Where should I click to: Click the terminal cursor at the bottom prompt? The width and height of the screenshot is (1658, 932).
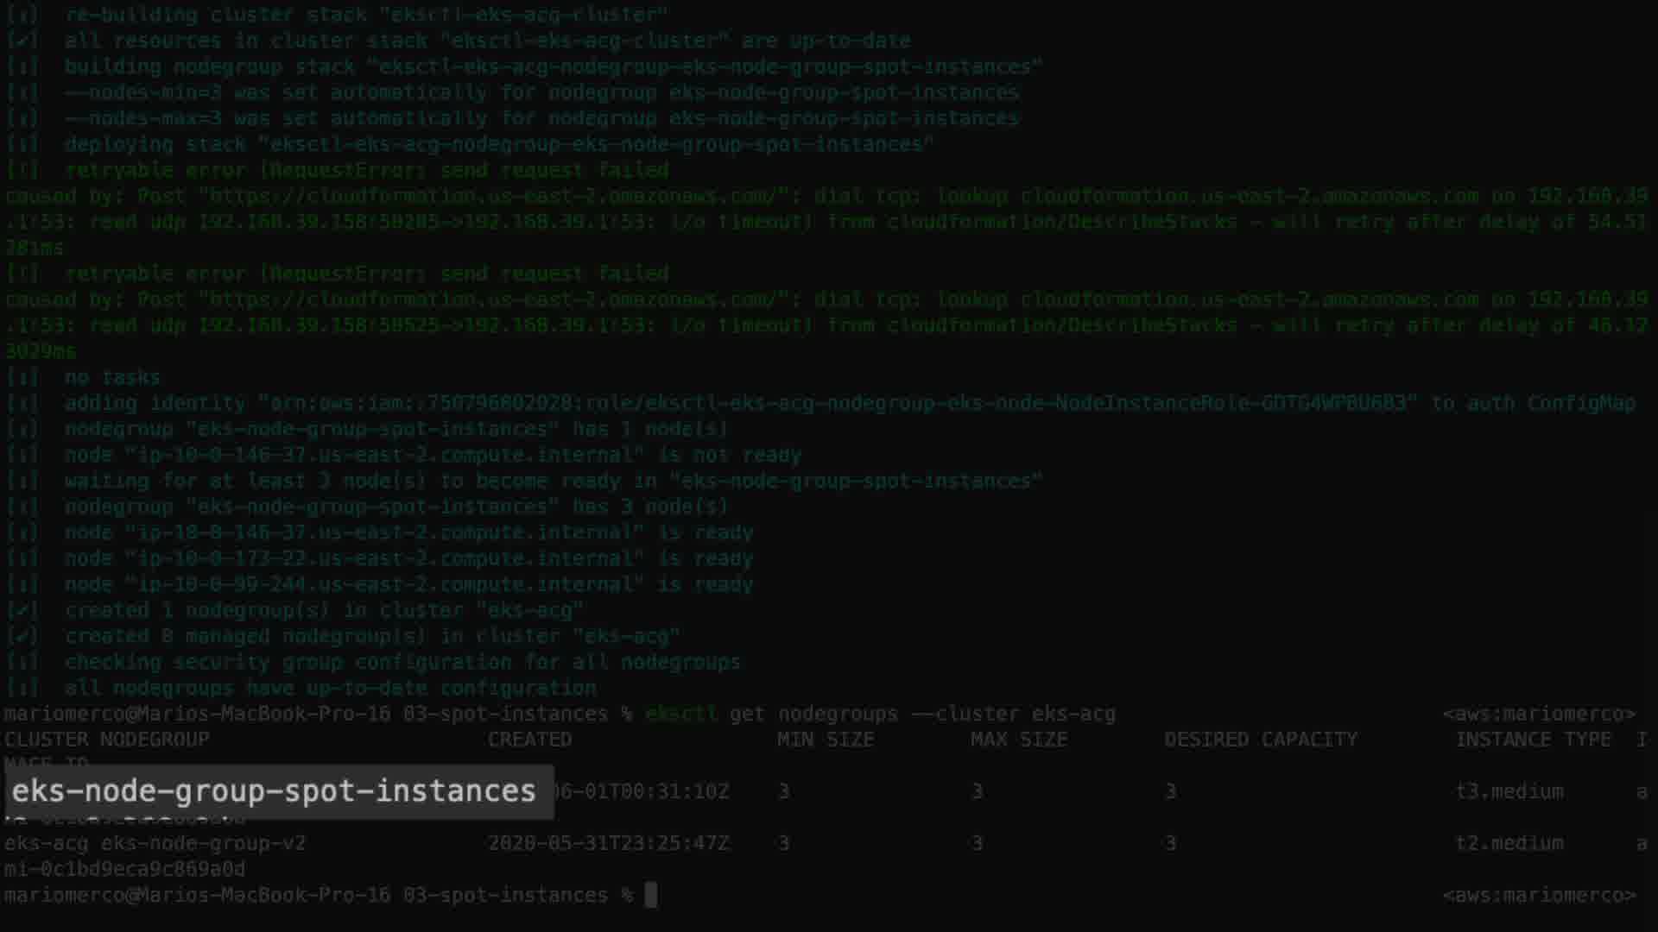[651, 895]
